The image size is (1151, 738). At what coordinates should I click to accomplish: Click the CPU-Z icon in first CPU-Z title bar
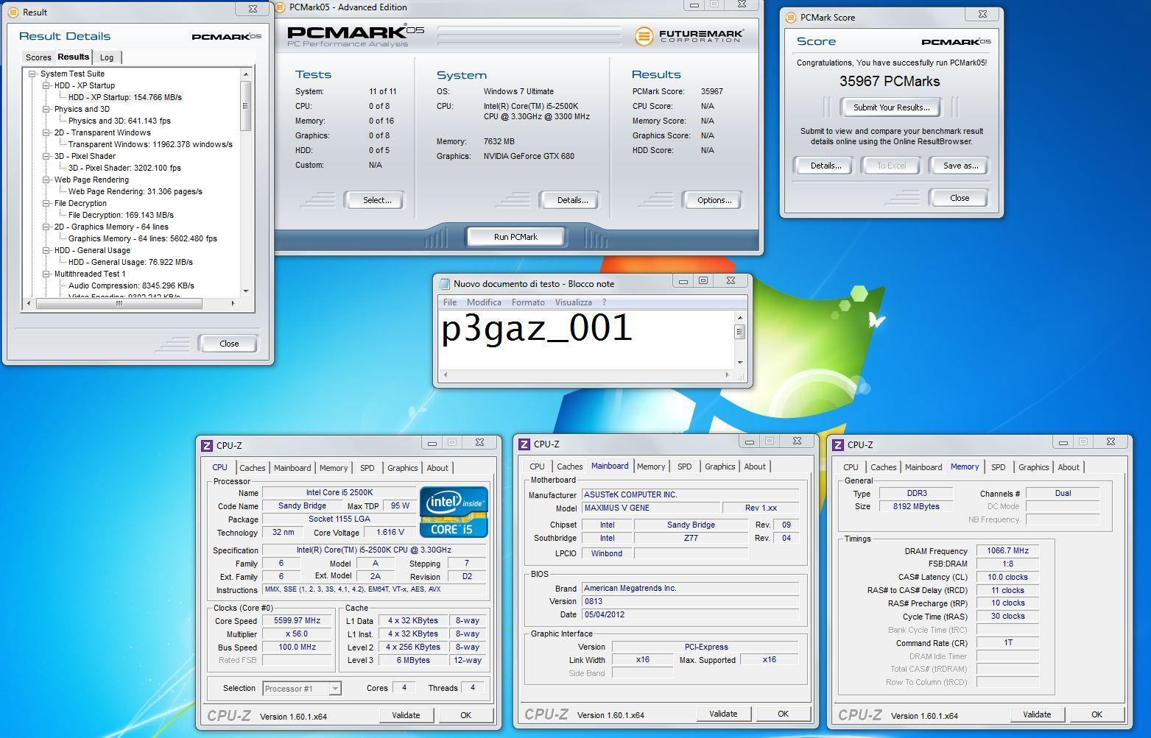[x=207, y=445]
